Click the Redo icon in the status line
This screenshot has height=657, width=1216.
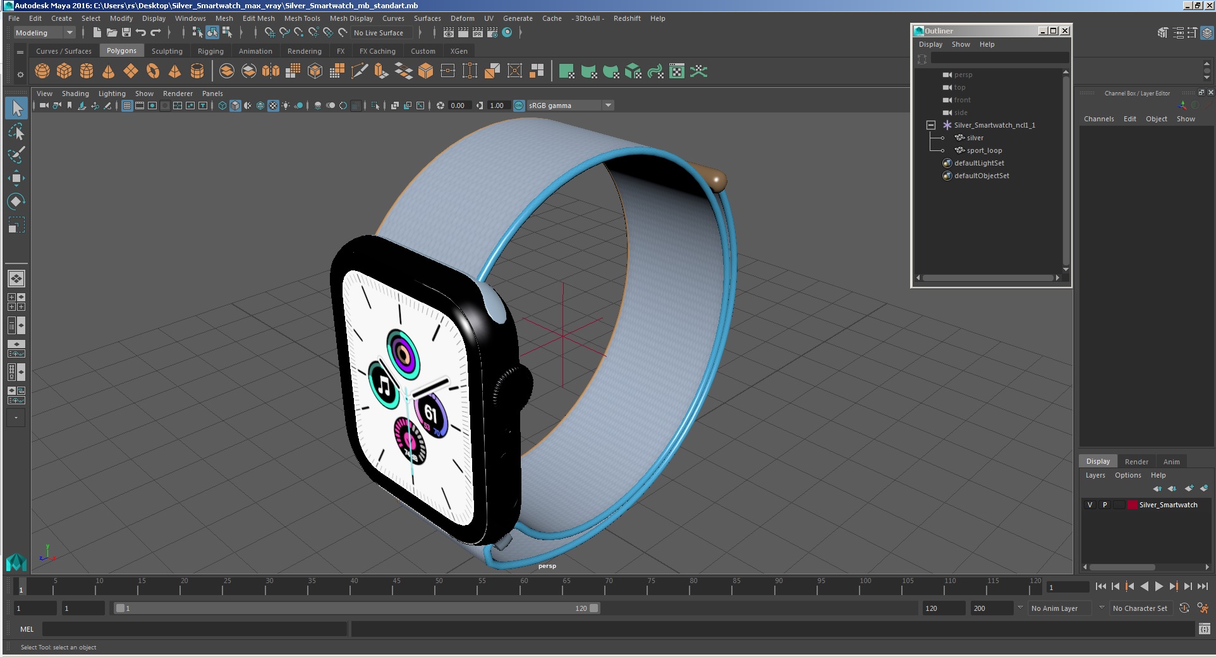155,33
